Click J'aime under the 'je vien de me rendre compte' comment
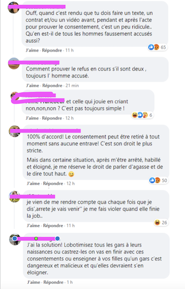The height and width of the screenshot is (289, 185). coord(33,225)
